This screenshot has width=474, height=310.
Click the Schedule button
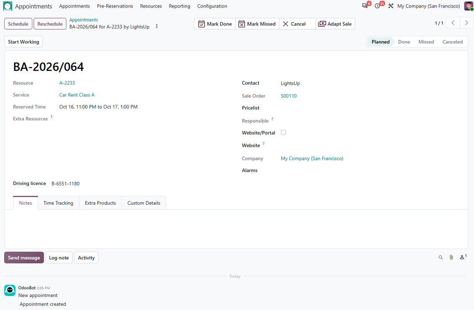pyautogui.click(x=18, y=24)
